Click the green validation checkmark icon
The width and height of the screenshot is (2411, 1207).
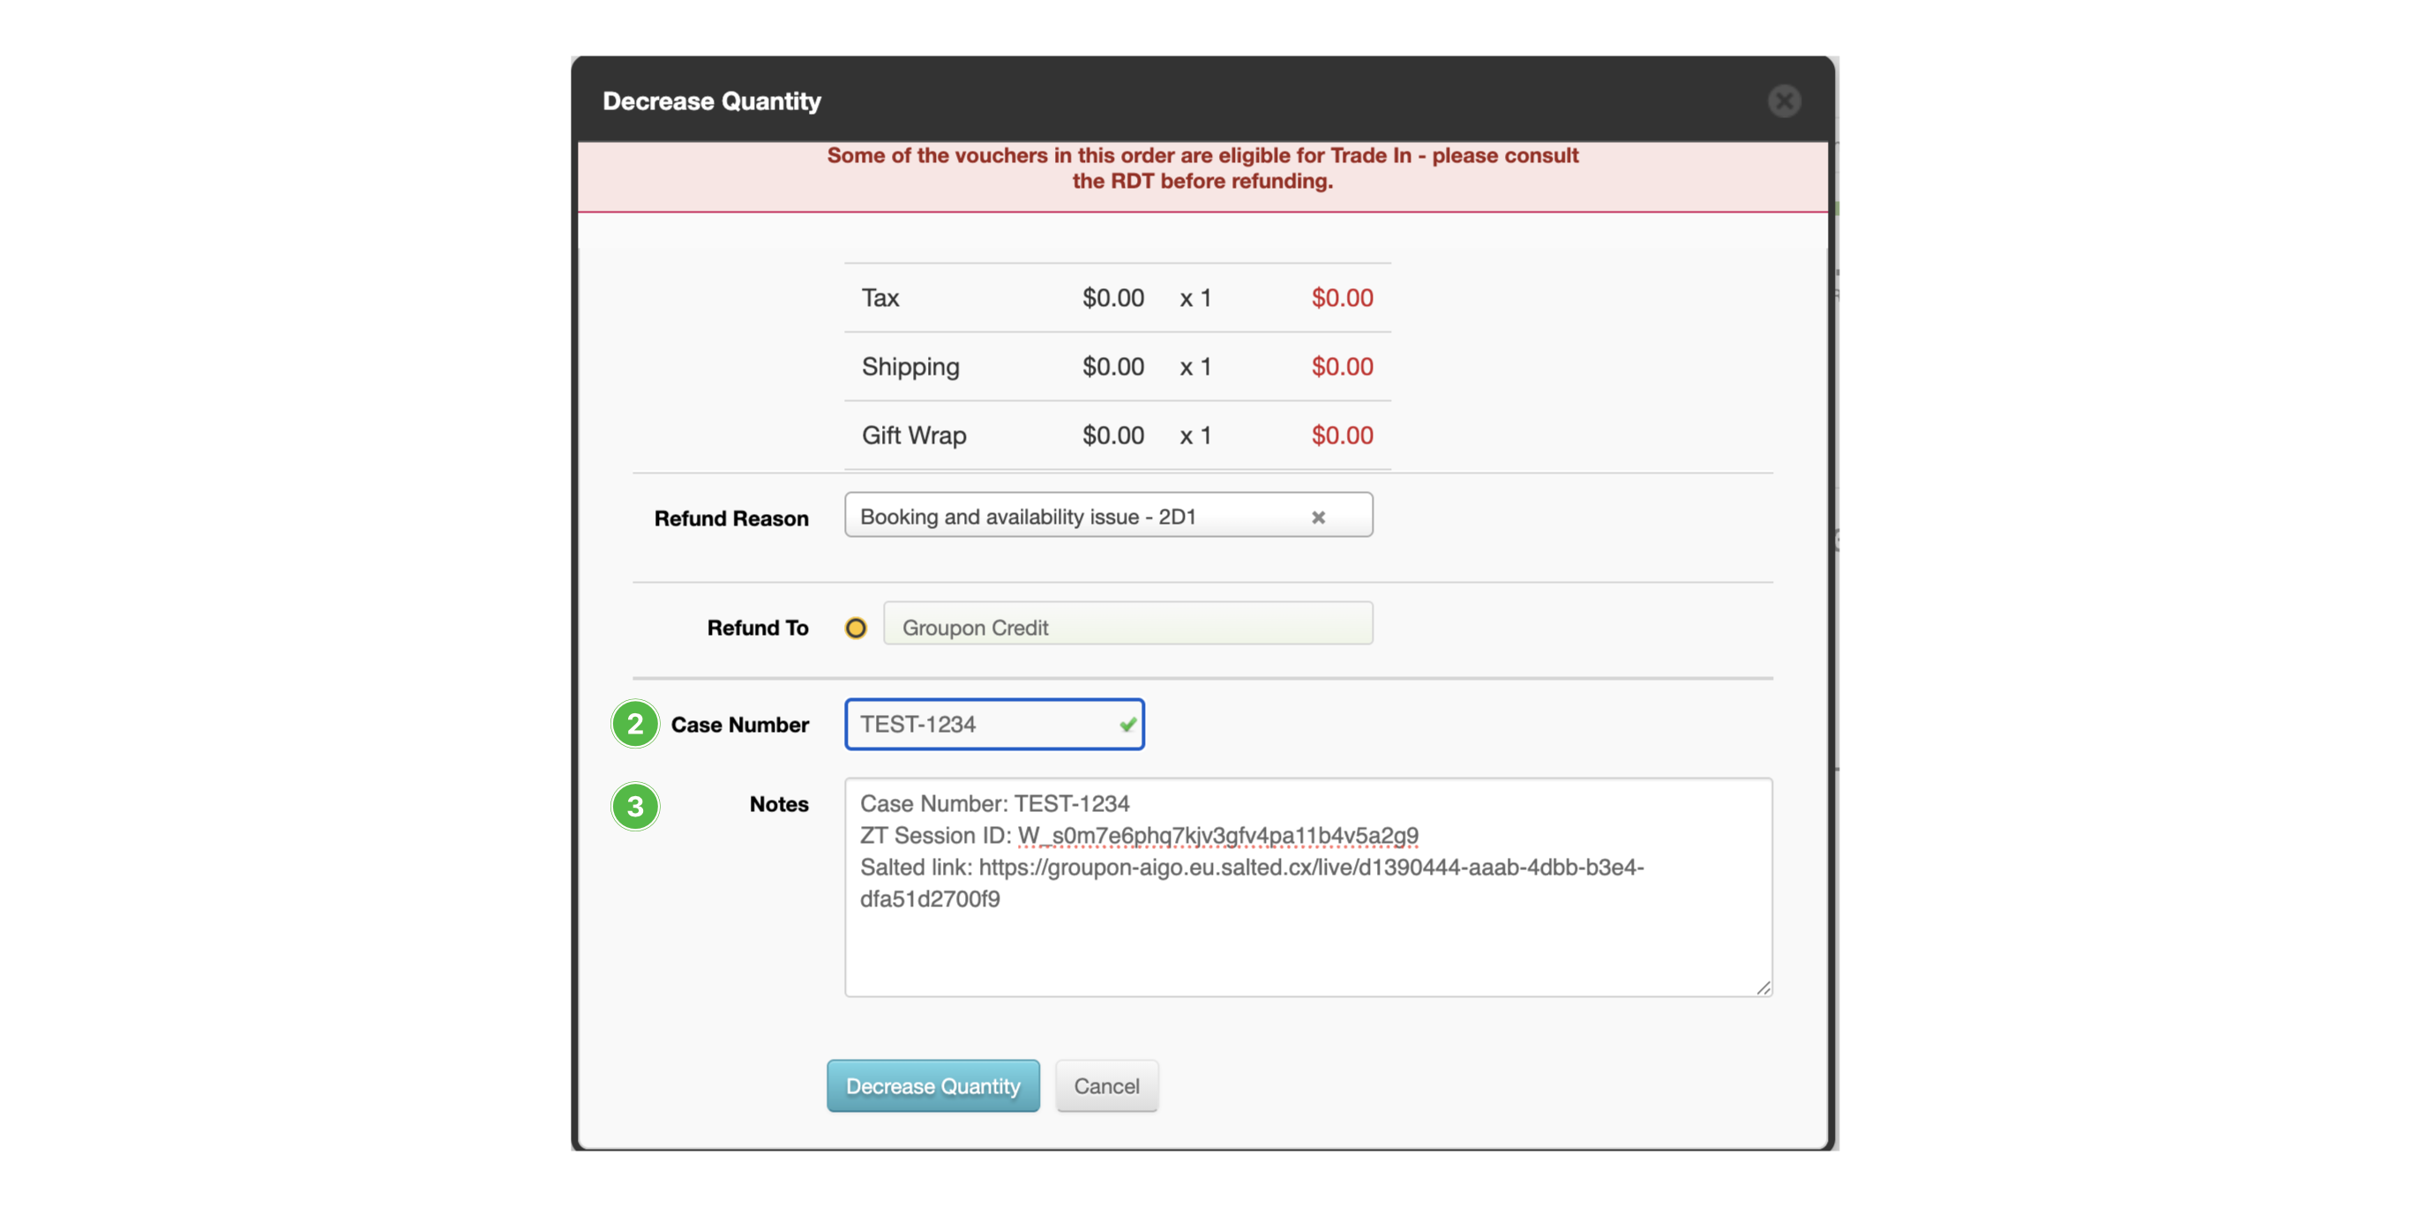tap(1127, 724)
